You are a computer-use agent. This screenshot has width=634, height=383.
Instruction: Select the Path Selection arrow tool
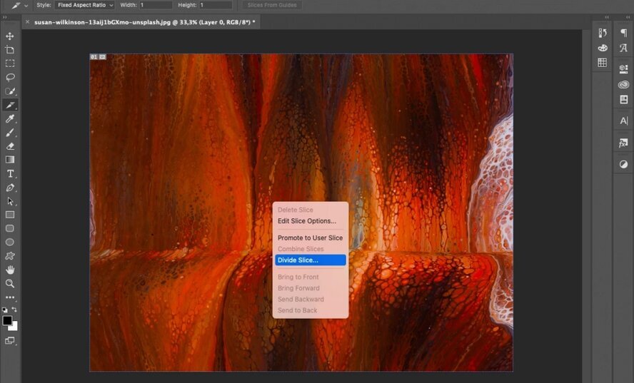point(10,201)
